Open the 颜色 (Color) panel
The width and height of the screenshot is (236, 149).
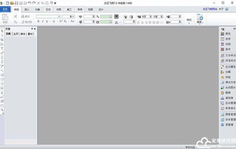[x=226, y=34]
